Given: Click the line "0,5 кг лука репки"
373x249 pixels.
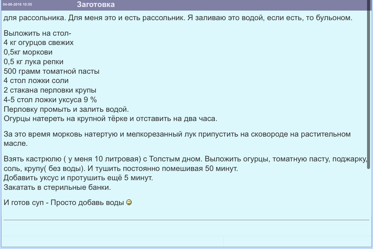Looking at the screenshot, I should (x=33, y=62).
